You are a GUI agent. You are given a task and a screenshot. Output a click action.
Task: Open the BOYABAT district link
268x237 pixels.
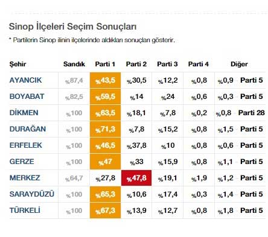(x=27, y=96)
